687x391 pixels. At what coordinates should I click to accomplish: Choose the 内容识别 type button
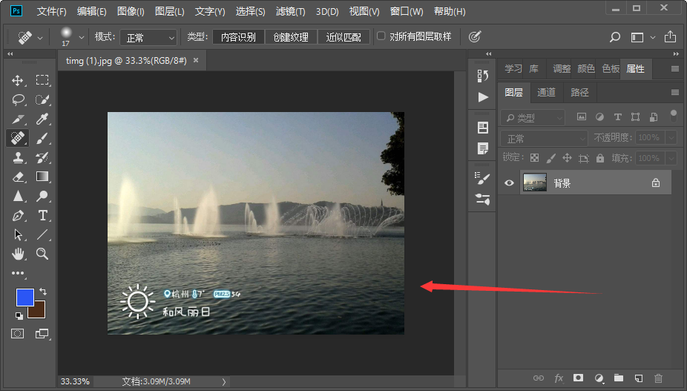239,37
